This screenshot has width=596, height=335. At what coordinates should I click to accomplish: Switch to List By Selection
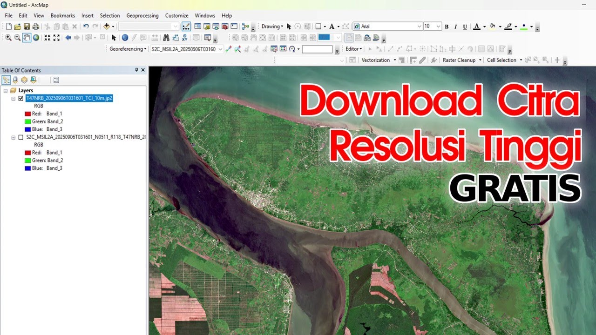pyautogui.click(x=33, y=80)
